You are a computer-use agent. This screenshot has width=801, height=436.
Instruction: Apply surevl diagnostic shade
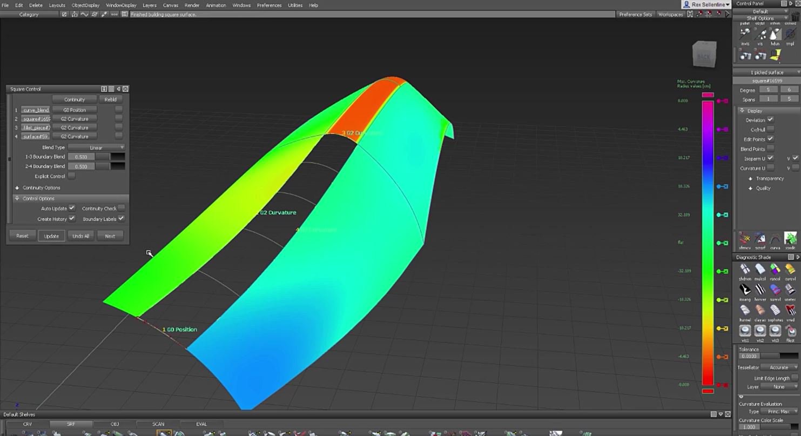click(775, 290)
